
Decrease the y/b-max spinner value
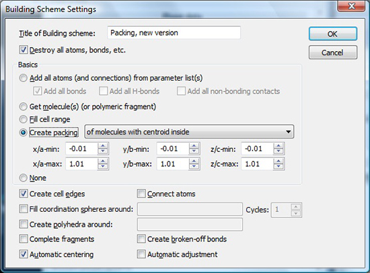pos(194,167)
